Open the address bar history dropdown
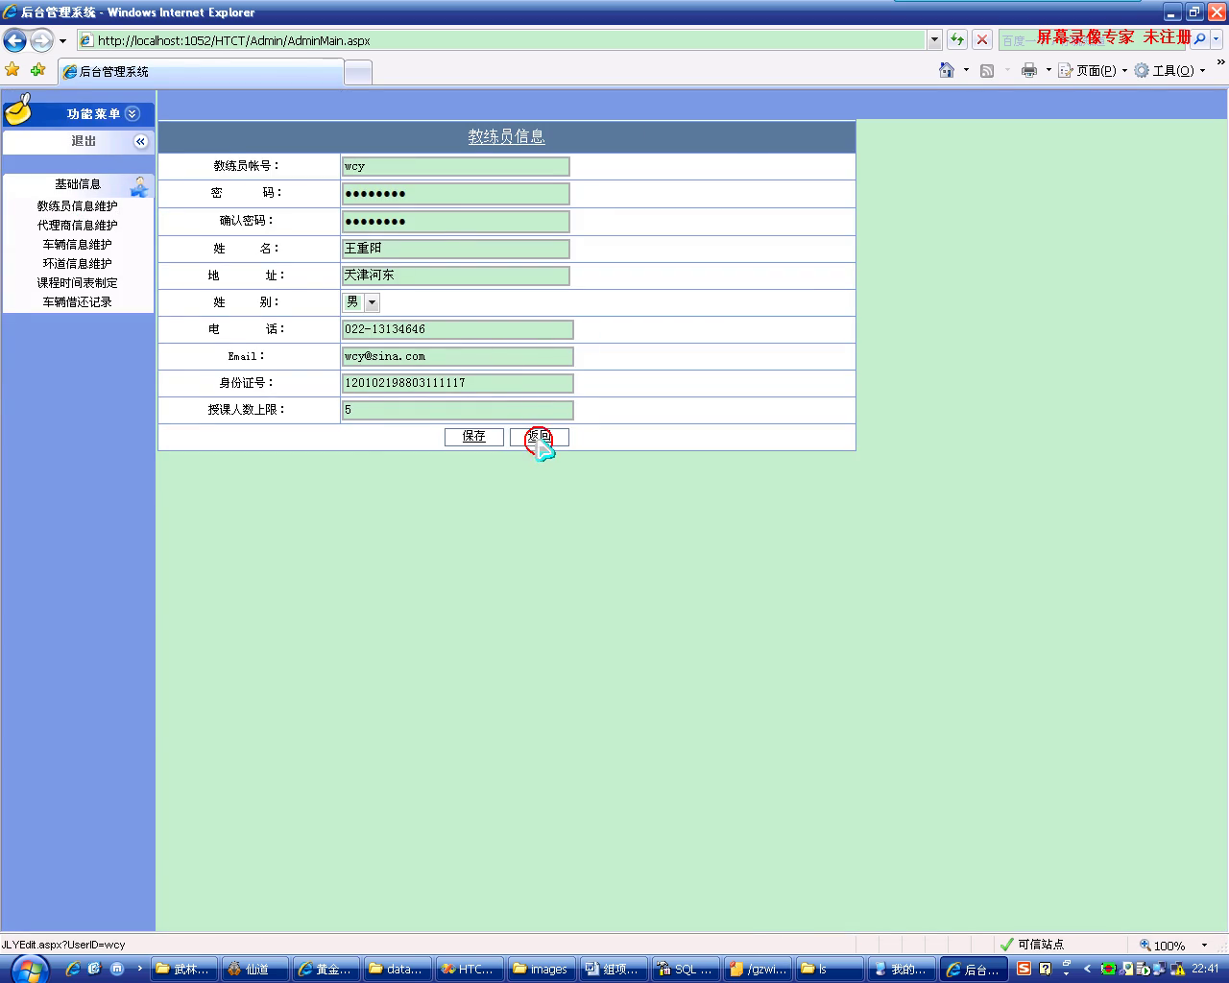Image resolution: width=1229 pixels, height=983 pixels. [934, 40]
